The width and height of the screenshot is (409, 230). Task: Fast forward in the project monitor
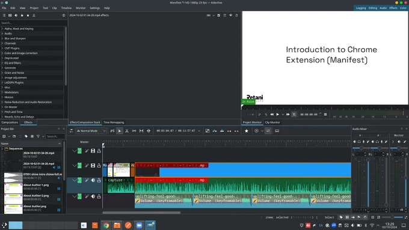pos(288,114)
